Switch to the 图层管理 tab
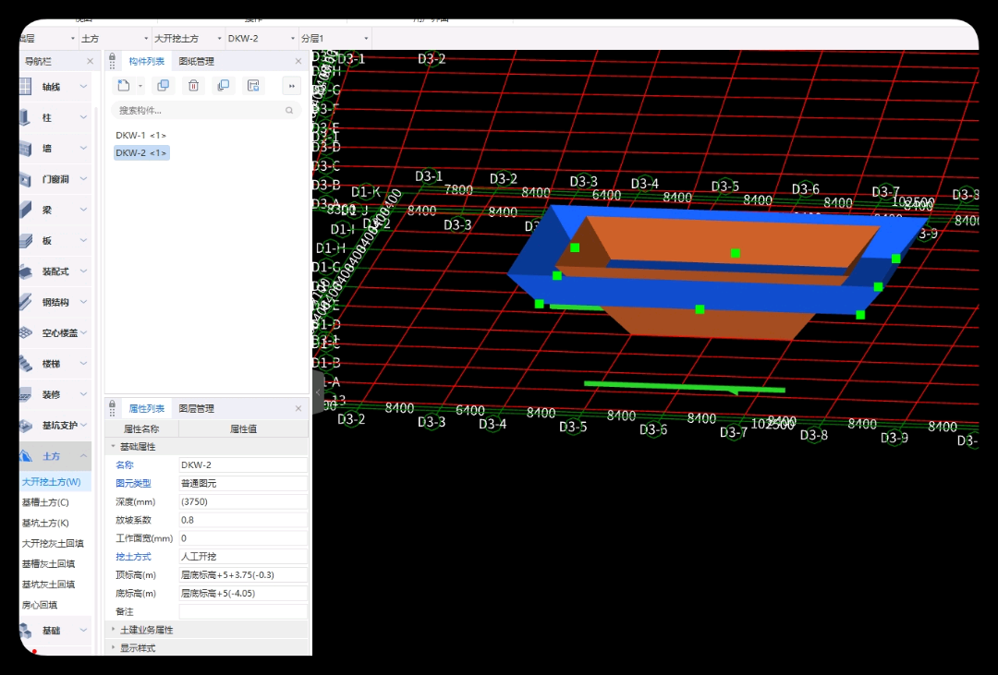Image resolution: width=998 pixels, height=675 pixels. [196, 408]
